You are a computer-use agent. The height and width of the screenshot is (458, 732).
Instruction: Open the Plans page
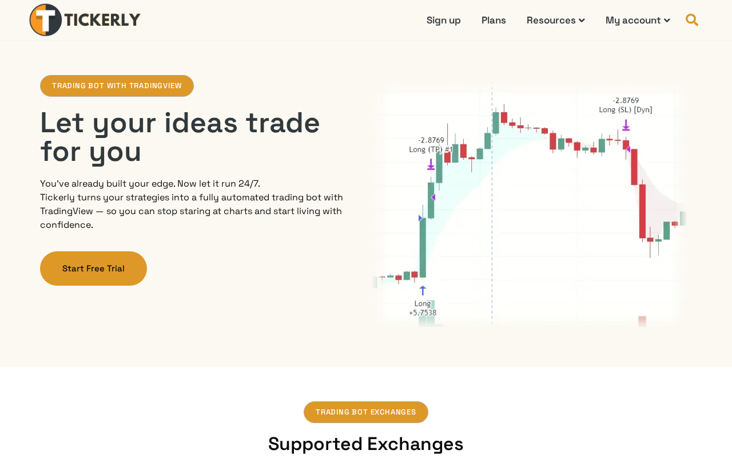[494, 20]
